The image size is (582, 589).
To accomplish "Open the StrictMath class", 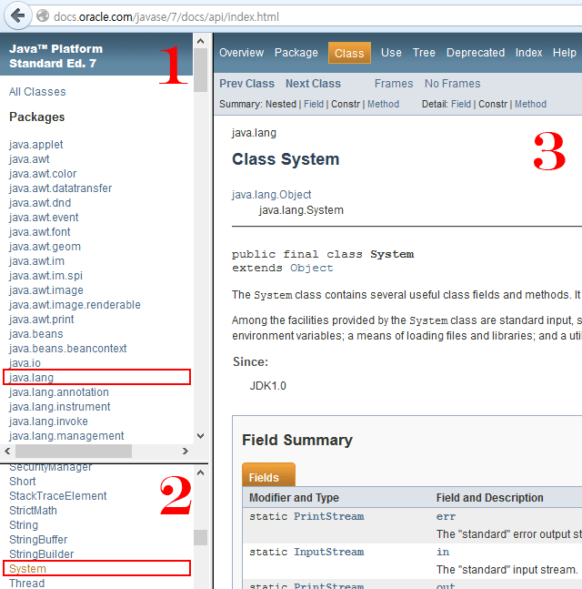I will click(33, 511).
